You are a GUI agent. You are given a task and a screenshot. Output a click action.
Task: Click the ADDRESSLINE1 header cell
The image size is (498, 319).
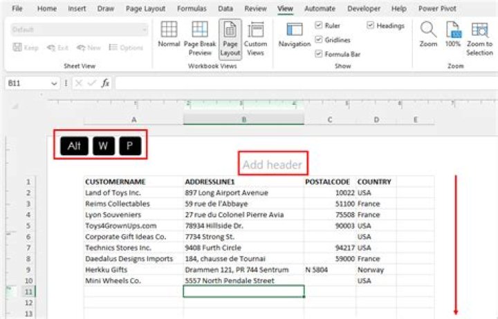pyautogui.click(x=243, y=182)
